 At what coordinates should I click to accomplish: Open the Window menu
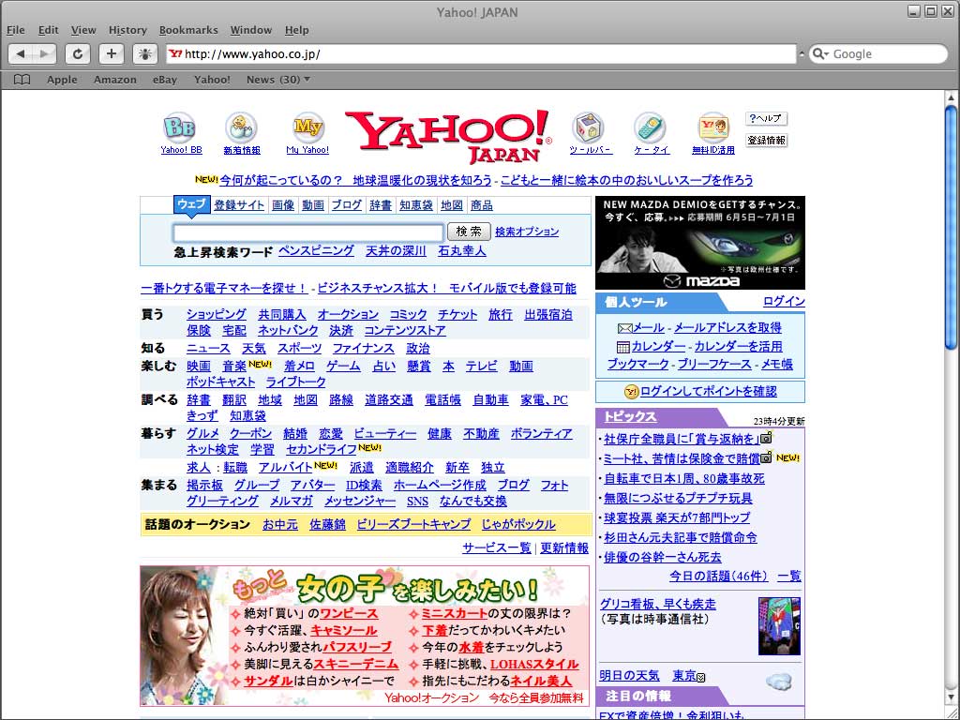[x=251, y=30]
